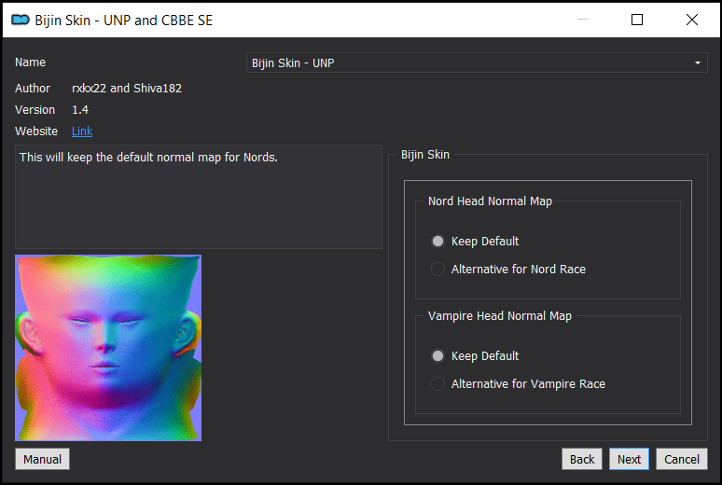Viewport: 722px width, 485px height.
Task: Click the Vampire Head Normal Map group title
Action: click(500, 316)
